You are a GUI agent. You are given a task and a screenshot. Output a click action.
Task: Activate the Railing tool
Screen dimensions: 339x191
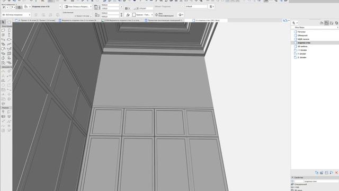(9, 44)
